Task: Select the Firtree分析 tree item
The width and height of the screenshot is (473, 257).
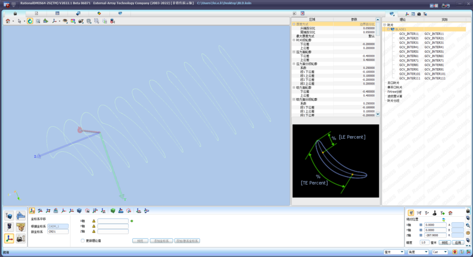Action: (395, 92)
